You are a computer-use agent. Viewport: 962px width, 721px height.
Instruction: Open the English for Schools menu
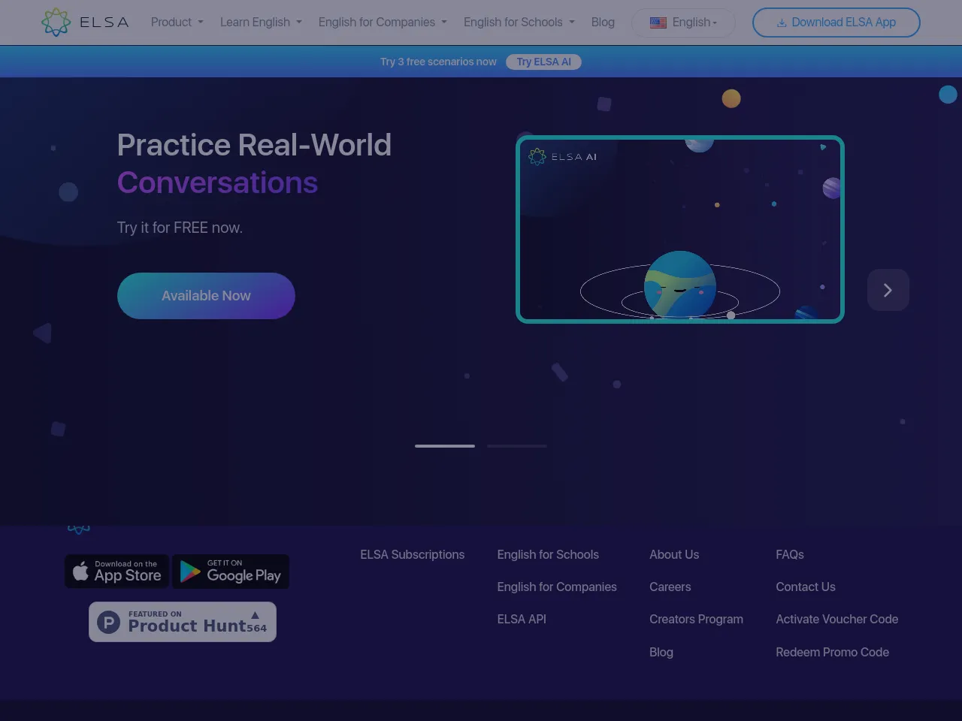click(x=519, y=23)
